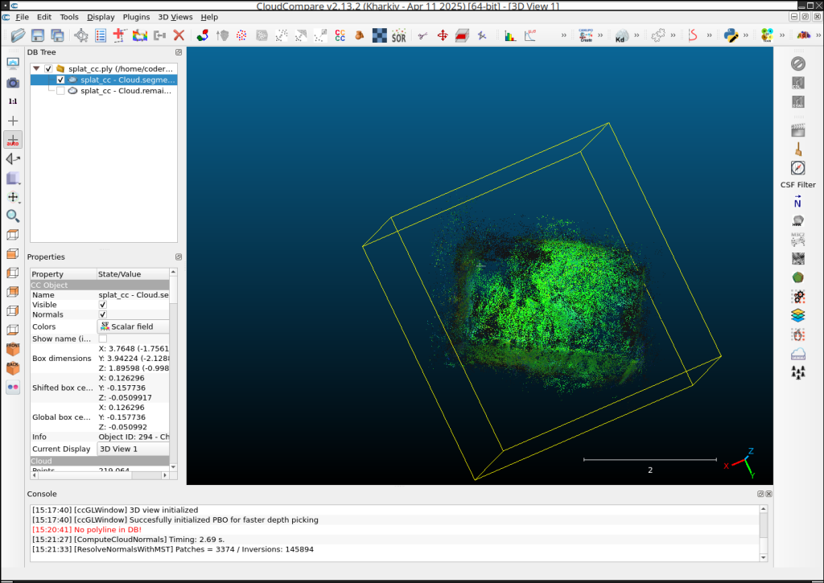Screen dimensions: 824x583
Task: Click the red X Delete icon
Action: 179,35
